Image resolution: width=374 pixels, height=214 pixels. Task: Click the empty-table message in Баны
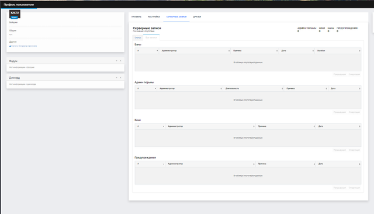248,63
